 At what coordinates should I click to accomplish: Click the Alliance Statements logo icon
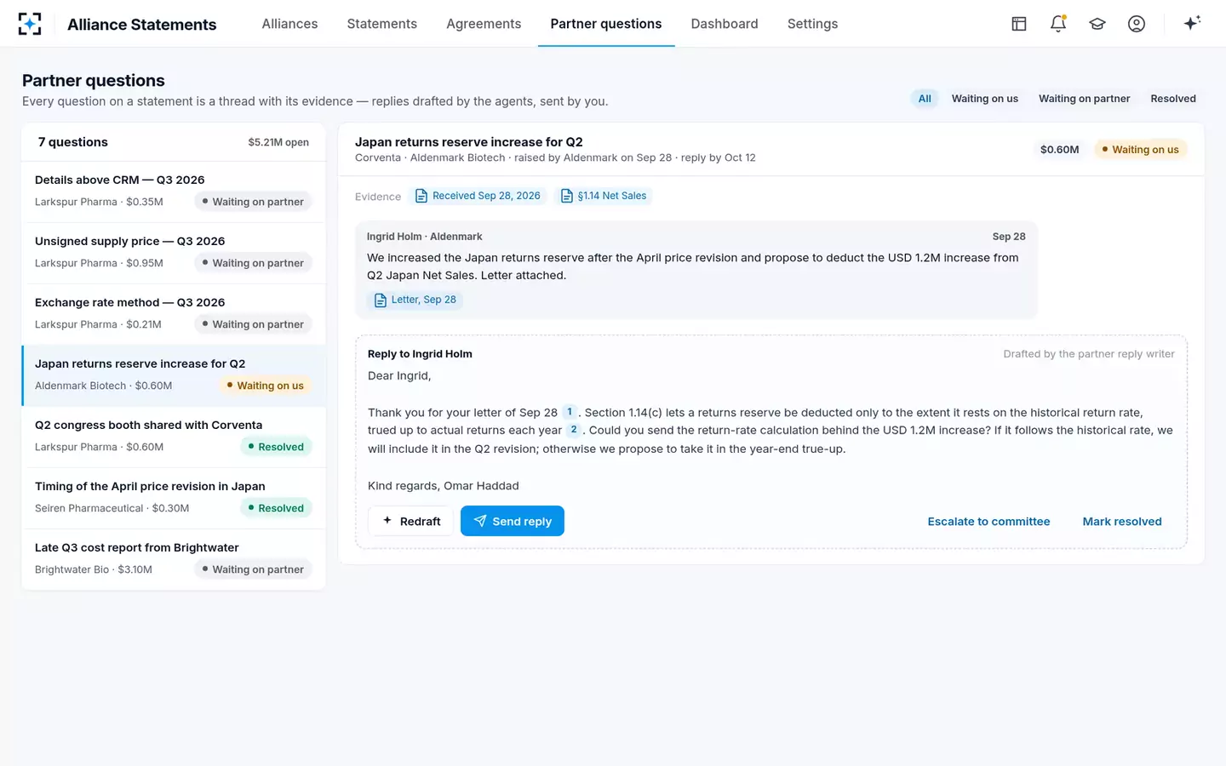pos(30,24)
